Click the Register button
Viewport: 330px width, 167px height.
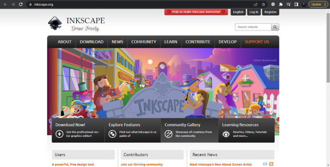(x=271, y=12)
